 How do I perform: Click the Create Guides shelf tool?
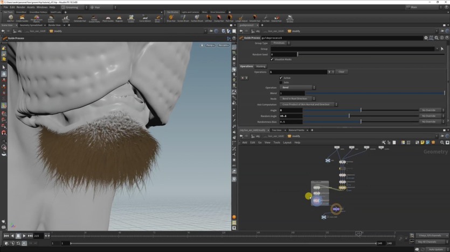(22, 18)
